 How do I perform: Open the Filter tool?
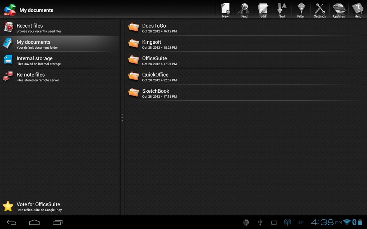(301, 10)
